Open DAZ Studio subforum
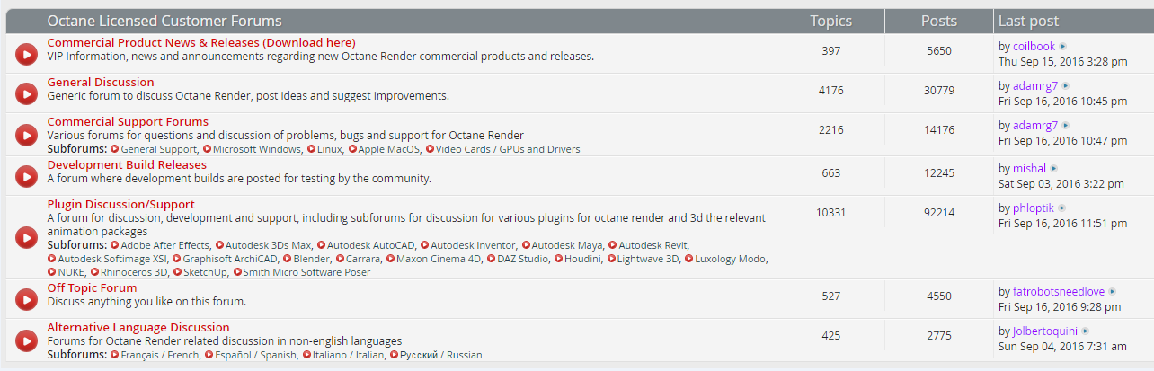 coord(522,259)
